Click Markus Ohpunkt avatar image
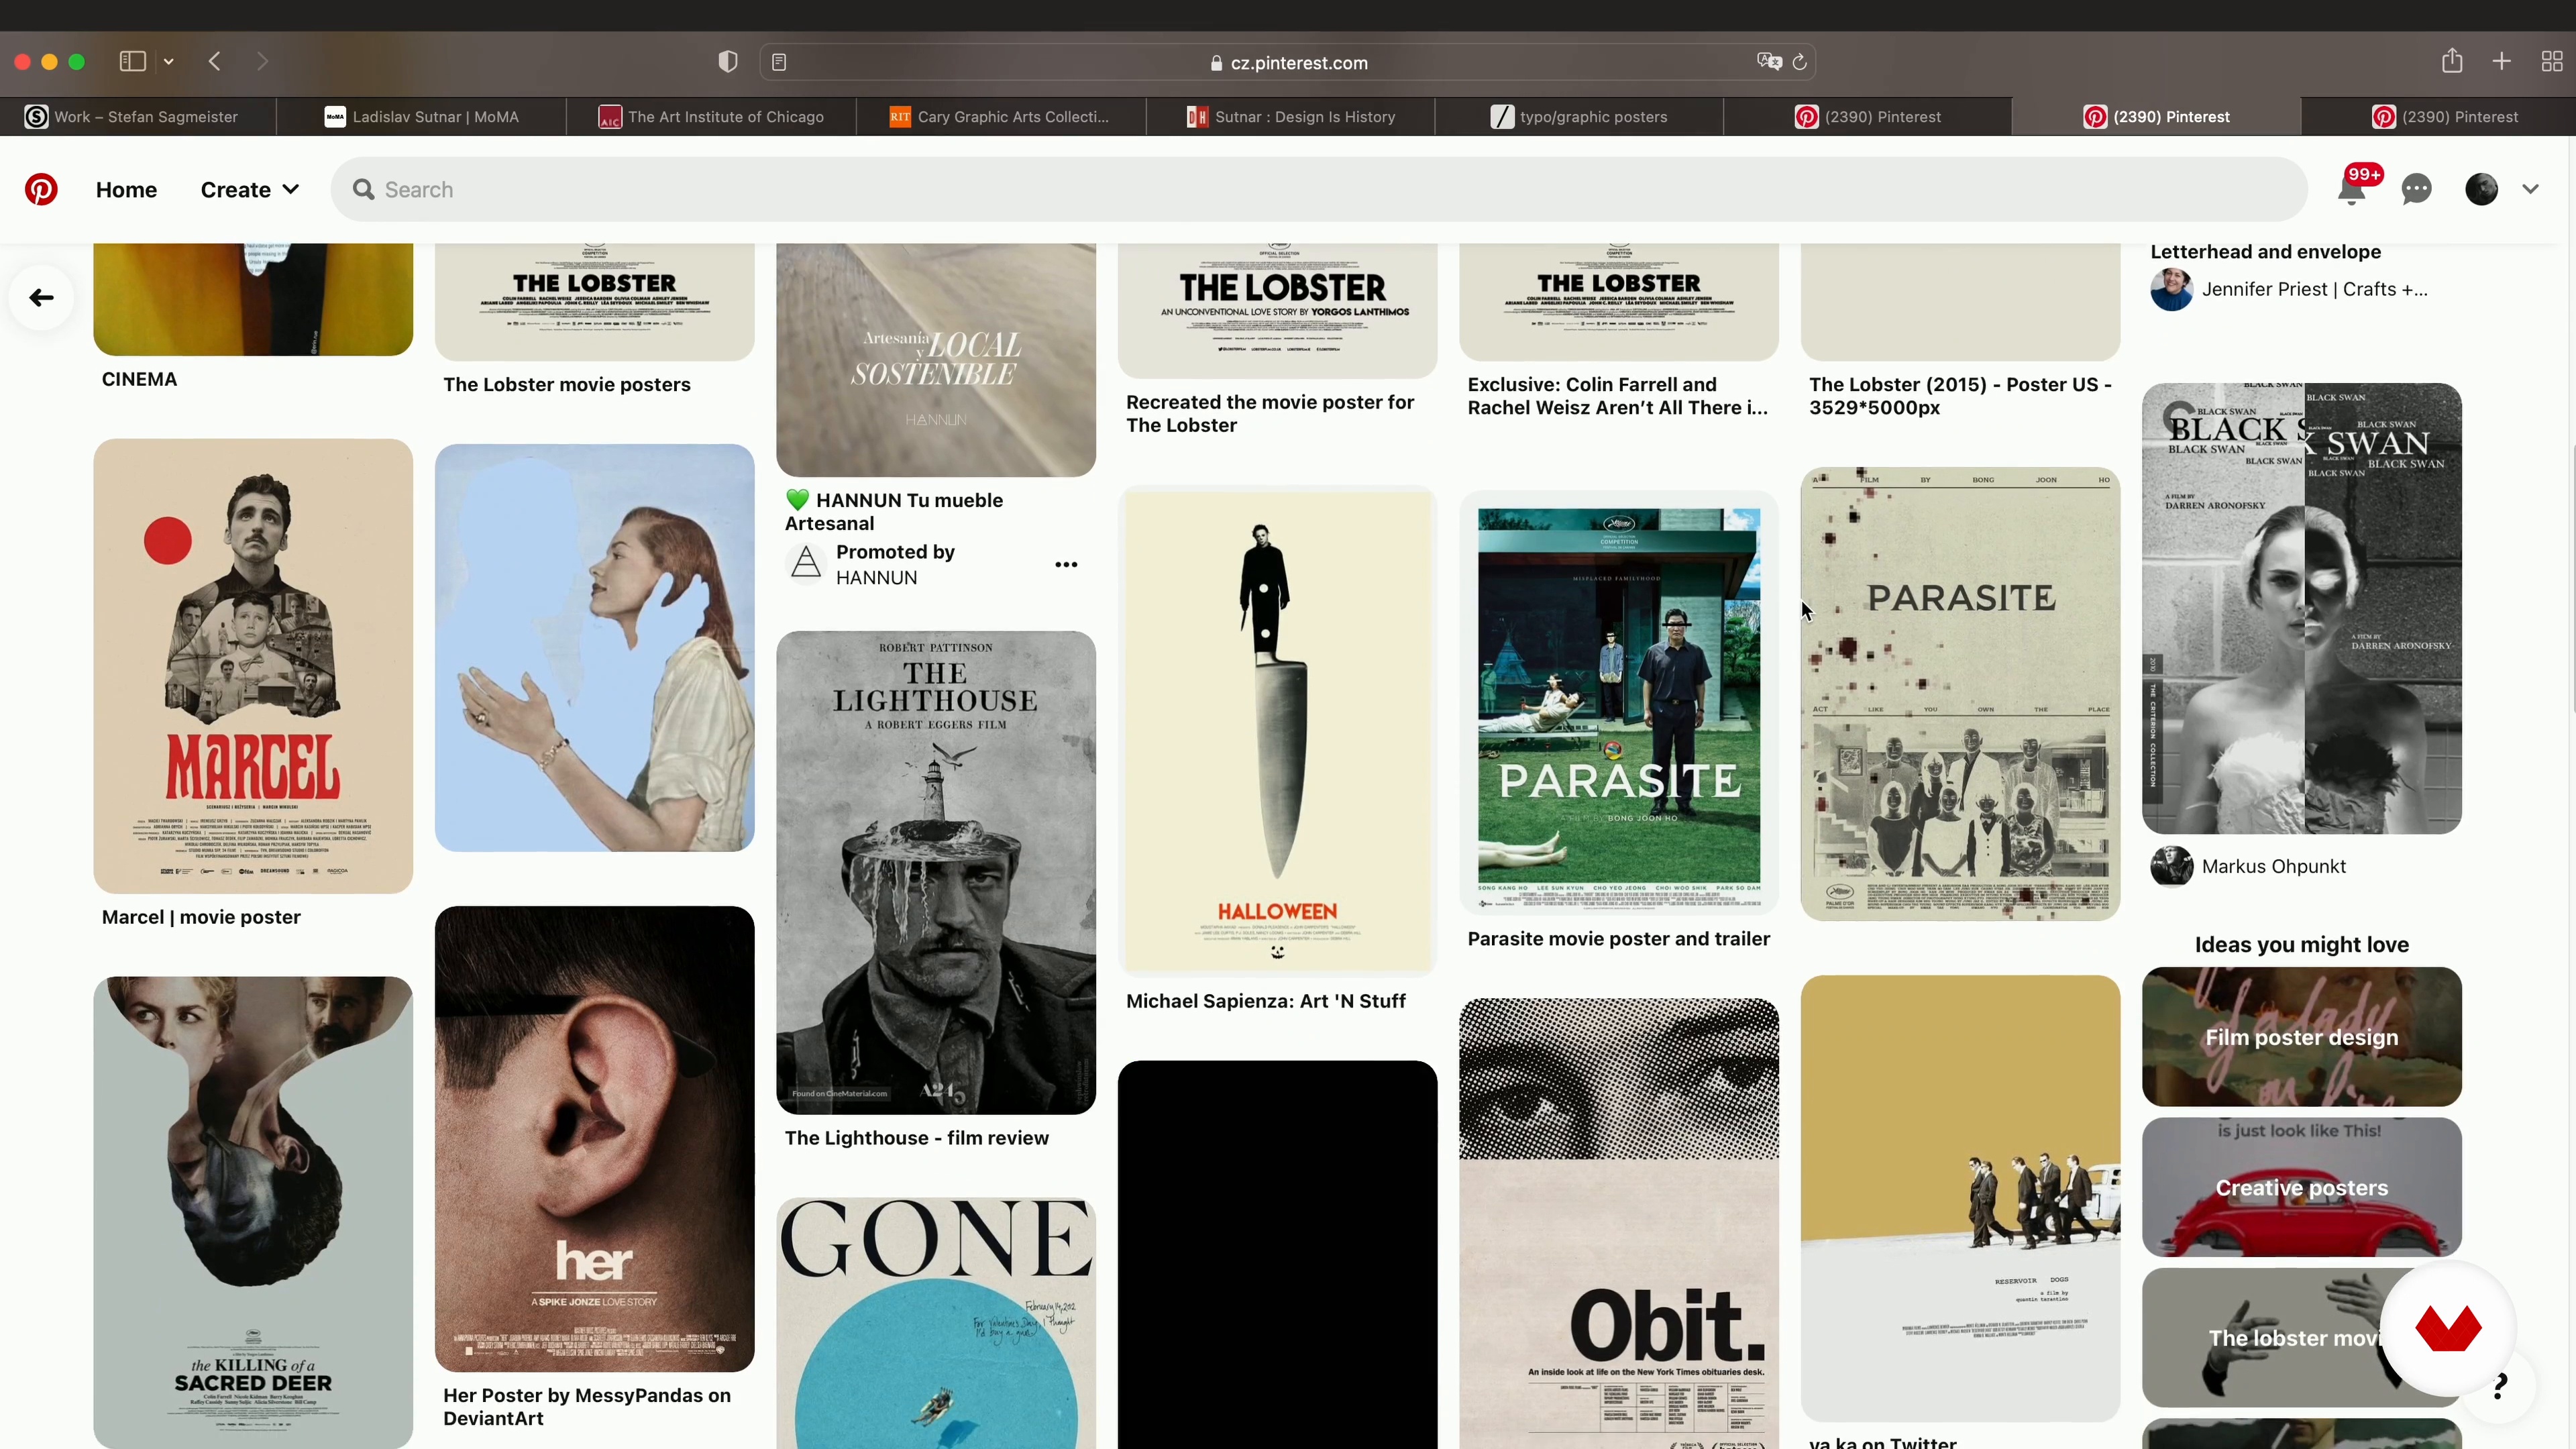This screenshot has height=1449, width=2576. (2172, 866)
